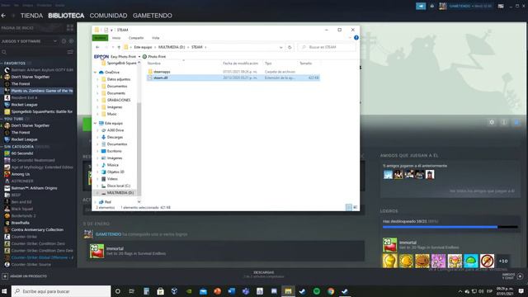Viewport: 528px width, 297px height.
Task: Open the Steam friends notification icon in title bar
Action: (432, 6)
